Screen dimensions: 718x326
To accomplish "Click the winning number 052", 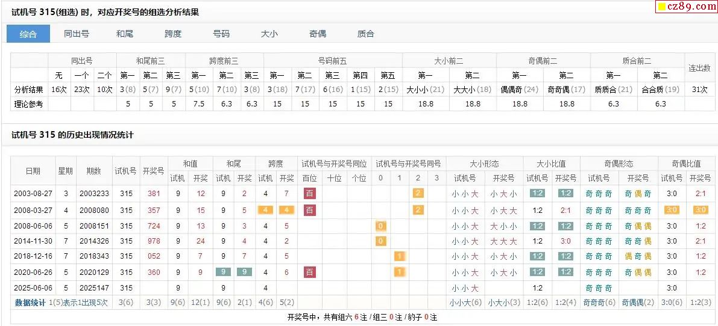I will coord(153,257).
